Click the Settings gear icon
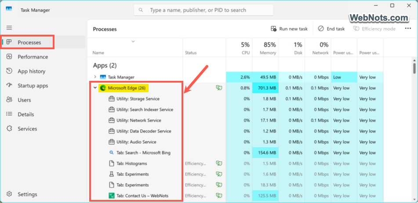 (x=9, y=194)
